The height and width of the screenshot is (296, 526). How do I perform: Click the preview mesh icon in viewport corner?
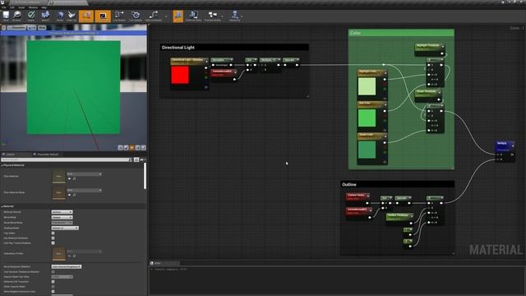143,148
